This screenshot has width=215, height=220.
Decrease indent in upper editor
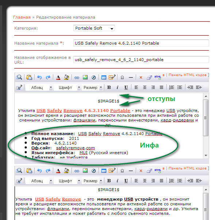click(199, 87)
